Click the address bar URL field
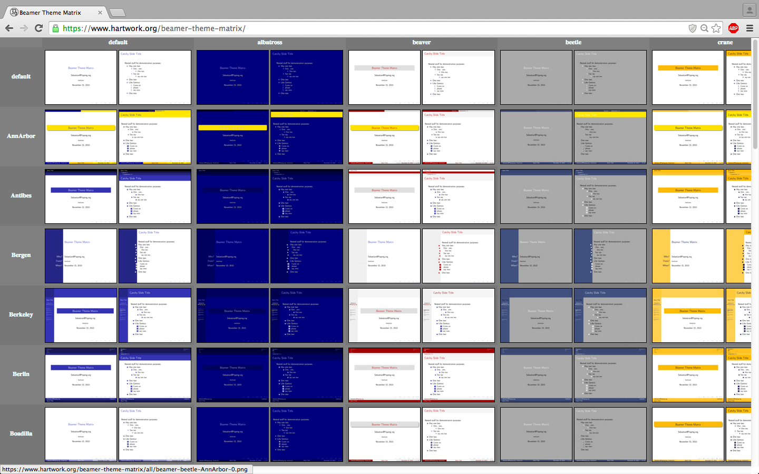Viewport: 759px width, 474px height. coord(369,28)
